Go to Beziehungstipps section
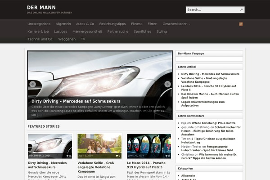This screenshot has height=180, width=270. coord(112,24)
